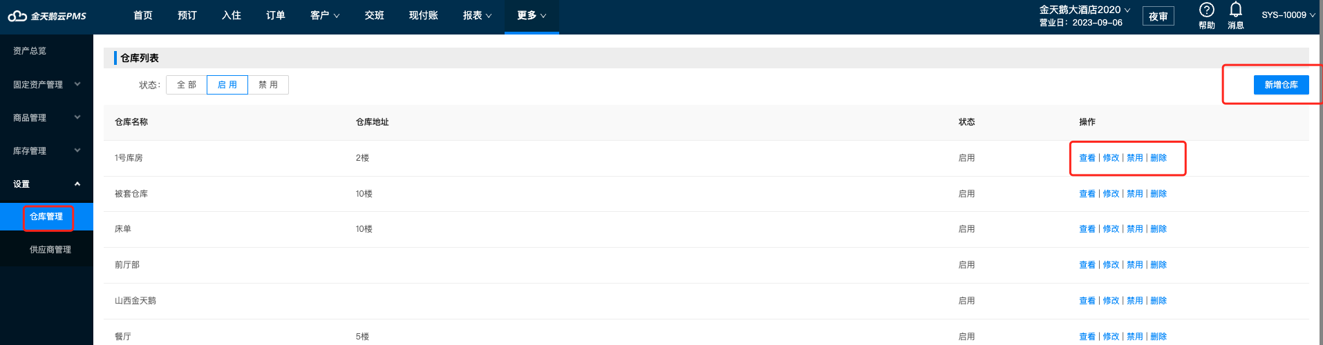Click 修改 for 床单 warehouse

1111,229
